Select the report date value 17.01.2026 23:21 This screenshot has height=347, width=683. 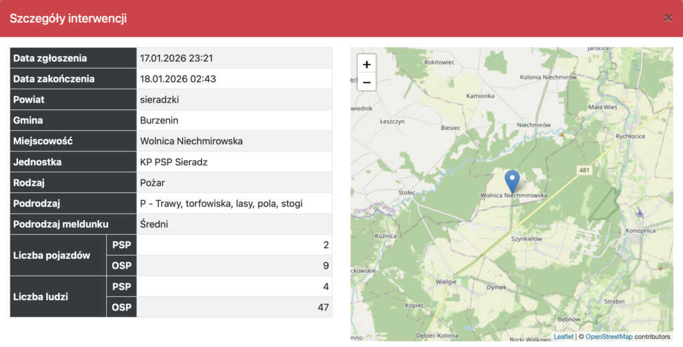[x=176, y=58]
